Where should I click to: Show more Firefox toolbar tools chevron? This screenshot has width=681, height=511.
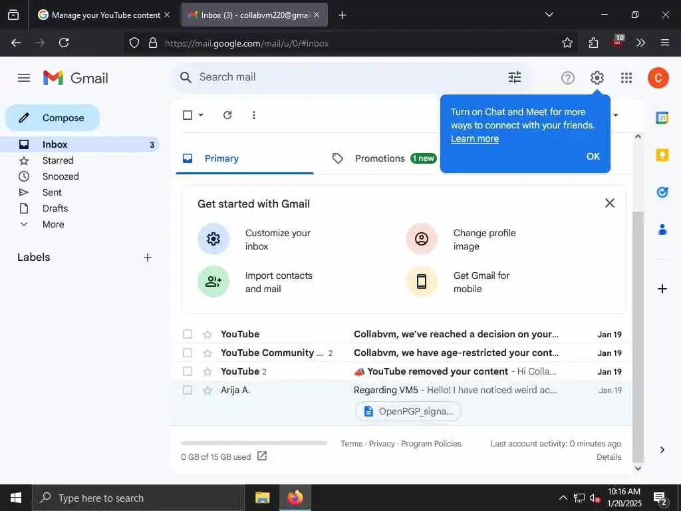(x=640, y=43)
